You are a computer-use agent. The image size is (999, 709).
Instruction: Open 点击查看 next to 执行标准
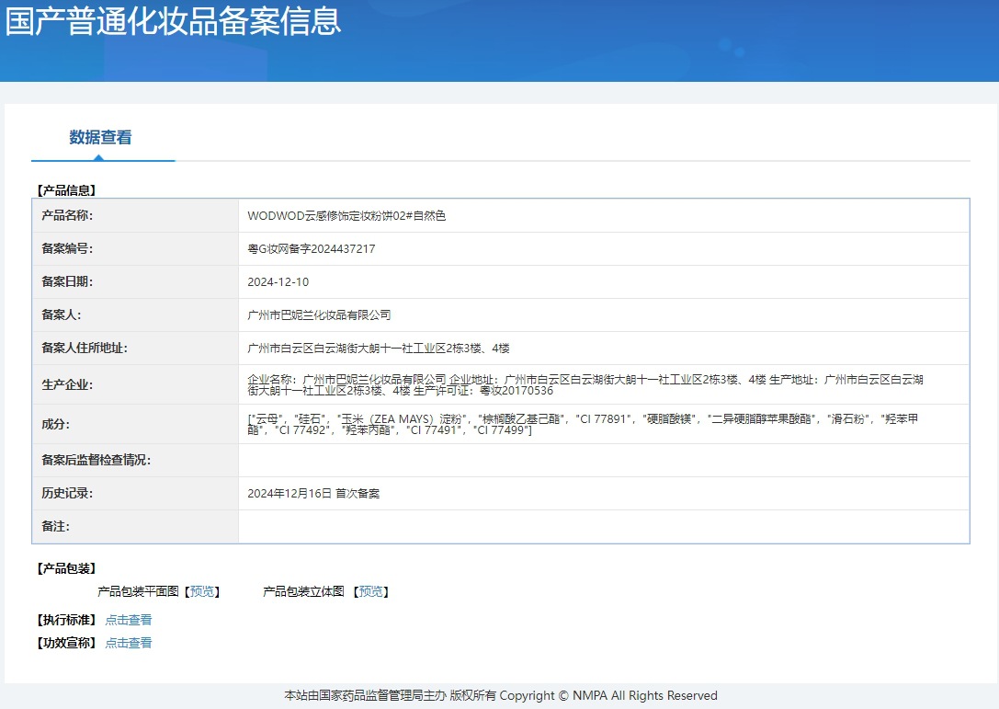[x=129, y=620]
